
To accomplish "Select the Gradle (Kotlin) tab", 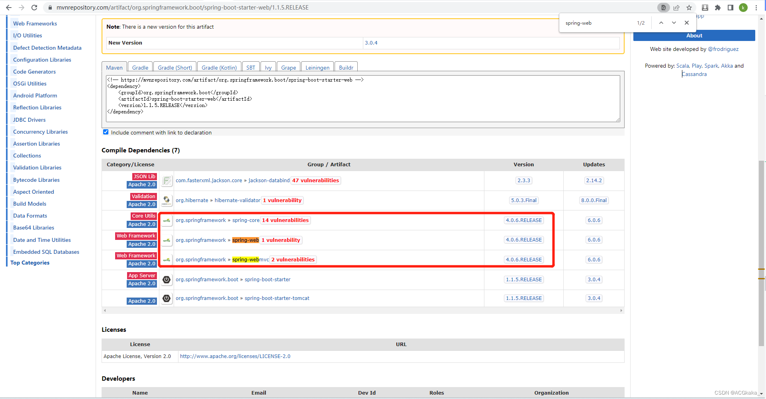I will (x=219, y=68).
